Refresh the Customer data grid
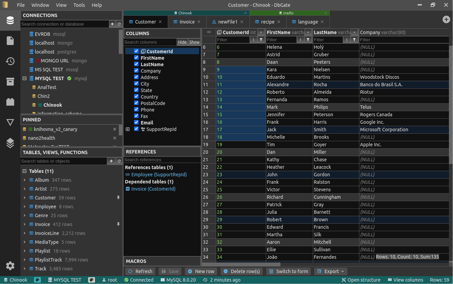This screenshot has height=284, width=453. click(x=140, y=271)
